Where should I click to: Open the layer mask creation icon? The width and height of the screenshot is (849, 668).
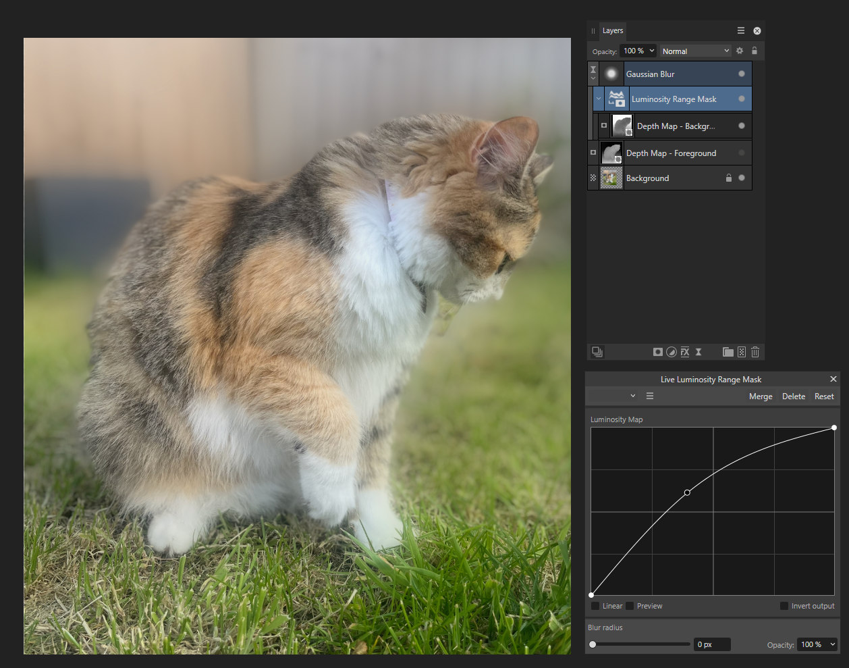658,351
